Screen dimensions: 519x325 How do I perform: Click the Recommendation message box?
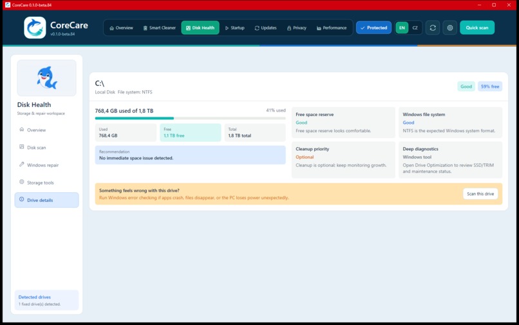point(191,155)
